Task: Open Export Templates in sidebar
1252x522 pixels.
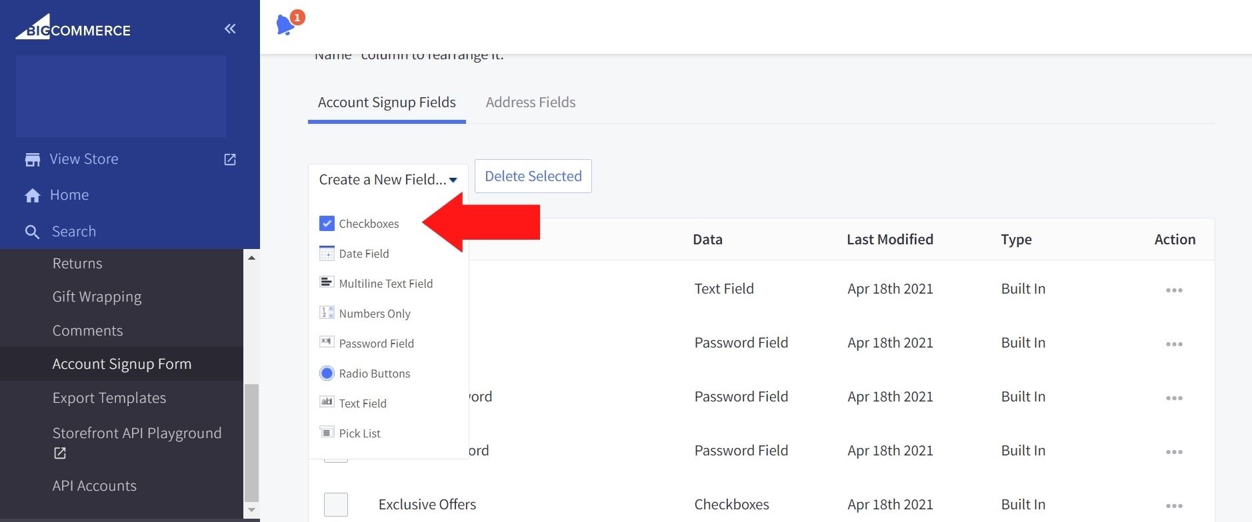Action: coord(109,398)
